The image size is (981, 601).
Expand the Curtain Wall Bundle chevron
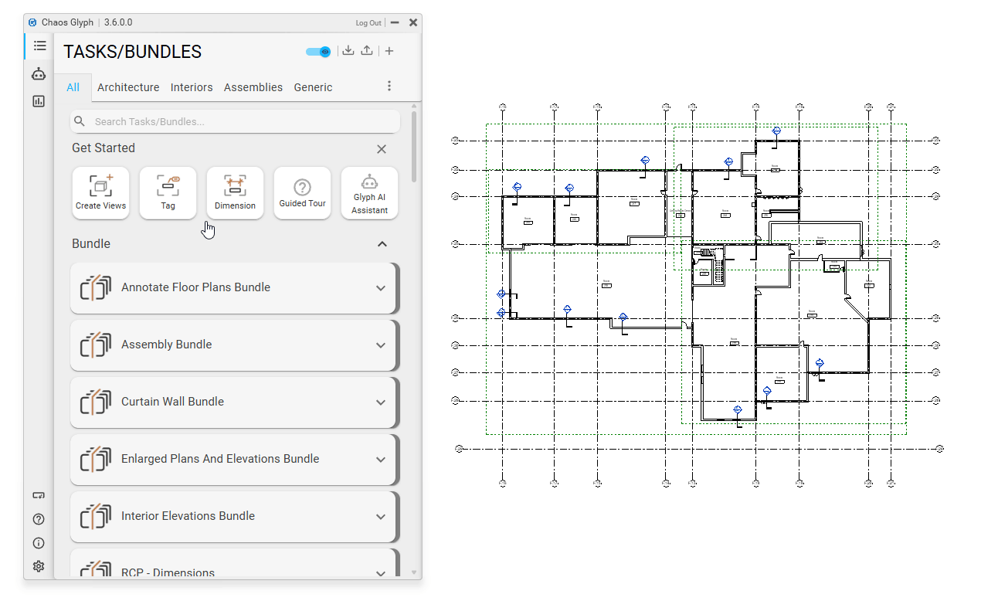[x=380, y=402]
